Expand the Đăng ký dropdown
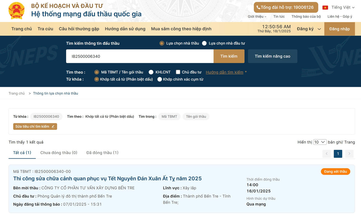Screen dimensions: 361x216 pos(308,29)
